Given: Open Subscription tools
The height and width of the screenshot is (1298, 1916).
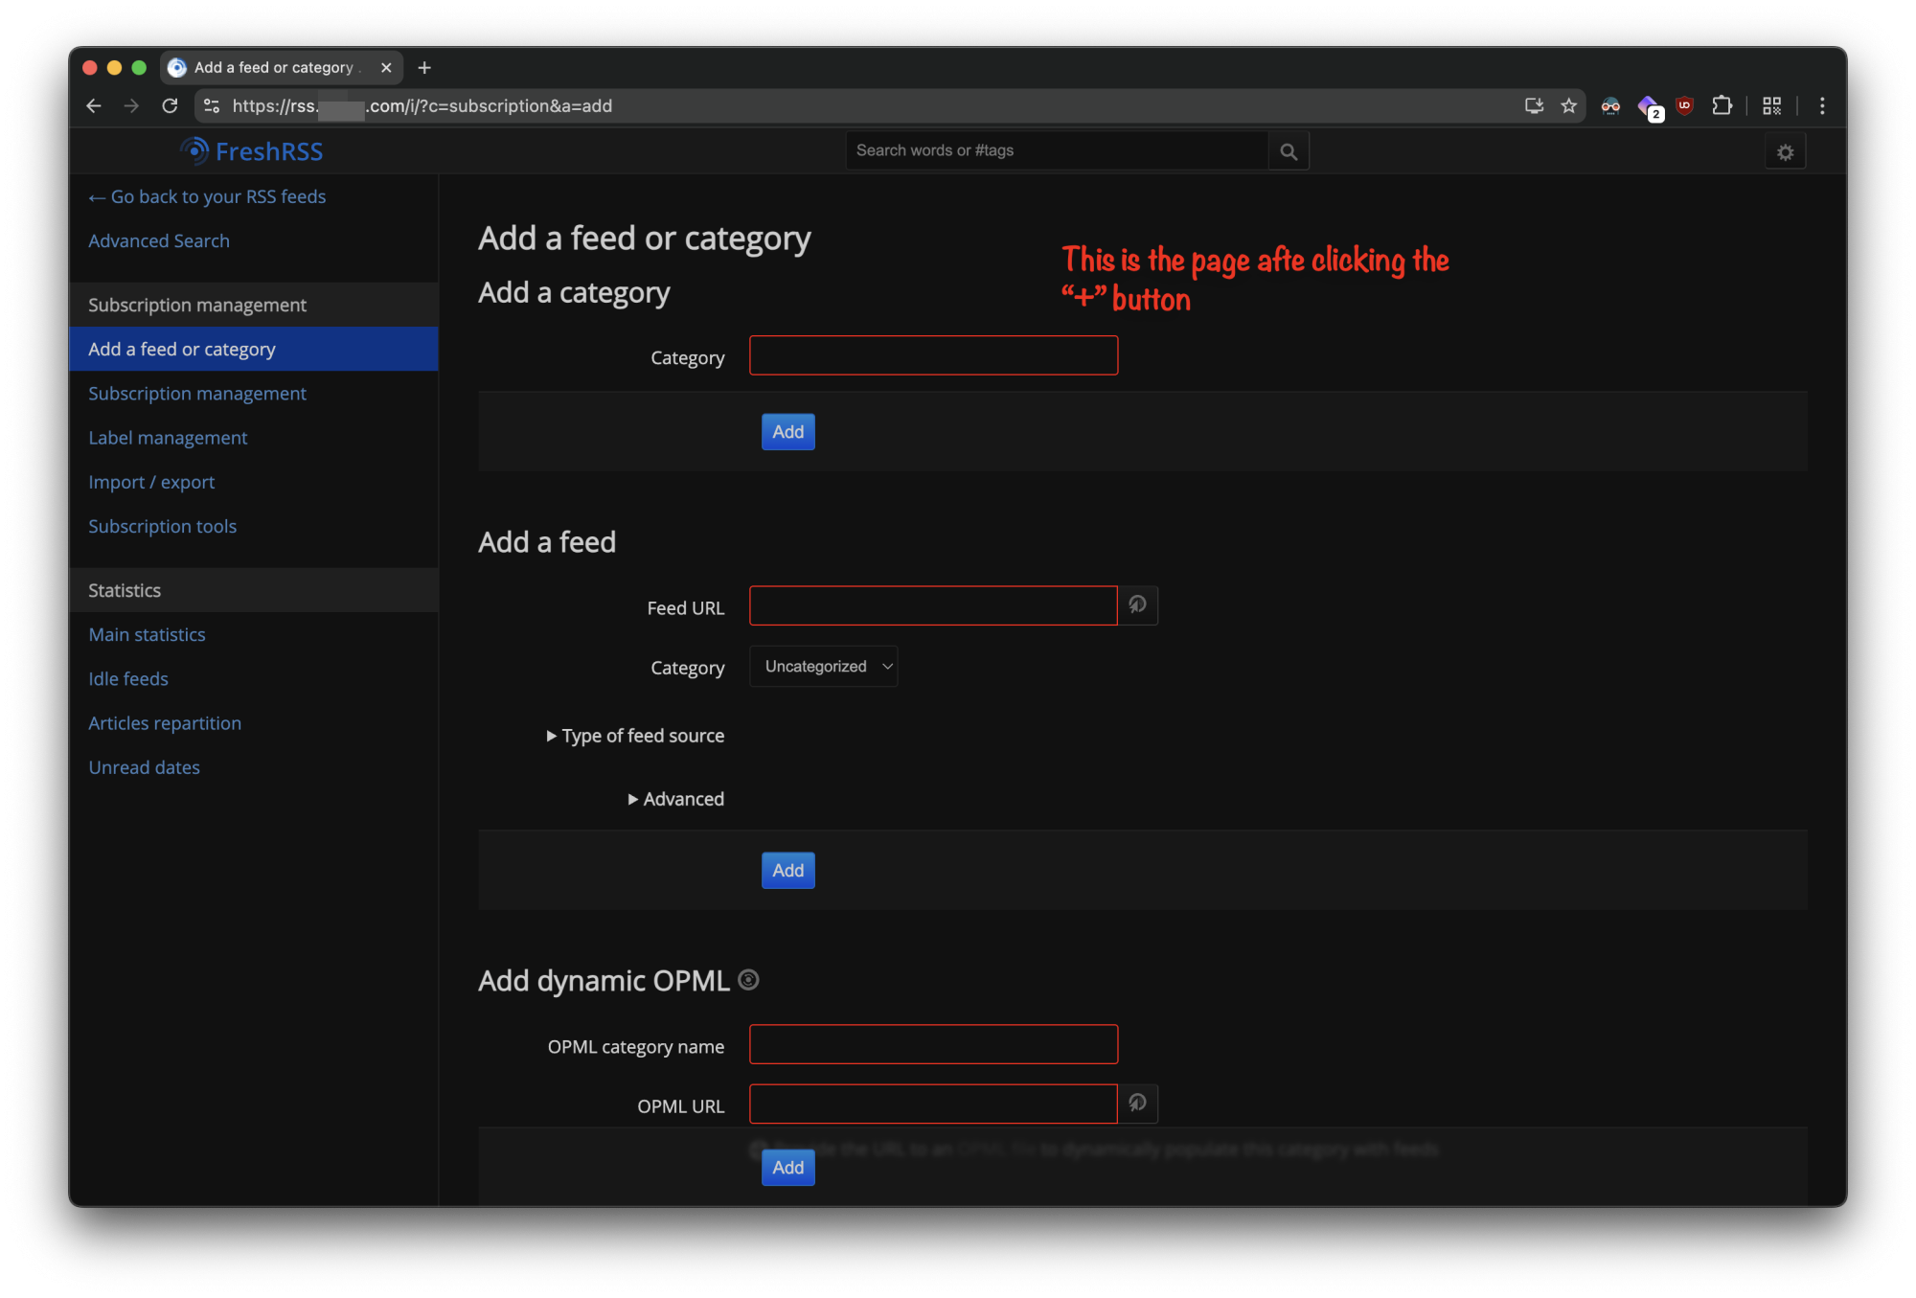Looking at the screenshot, I should (162, 526).
